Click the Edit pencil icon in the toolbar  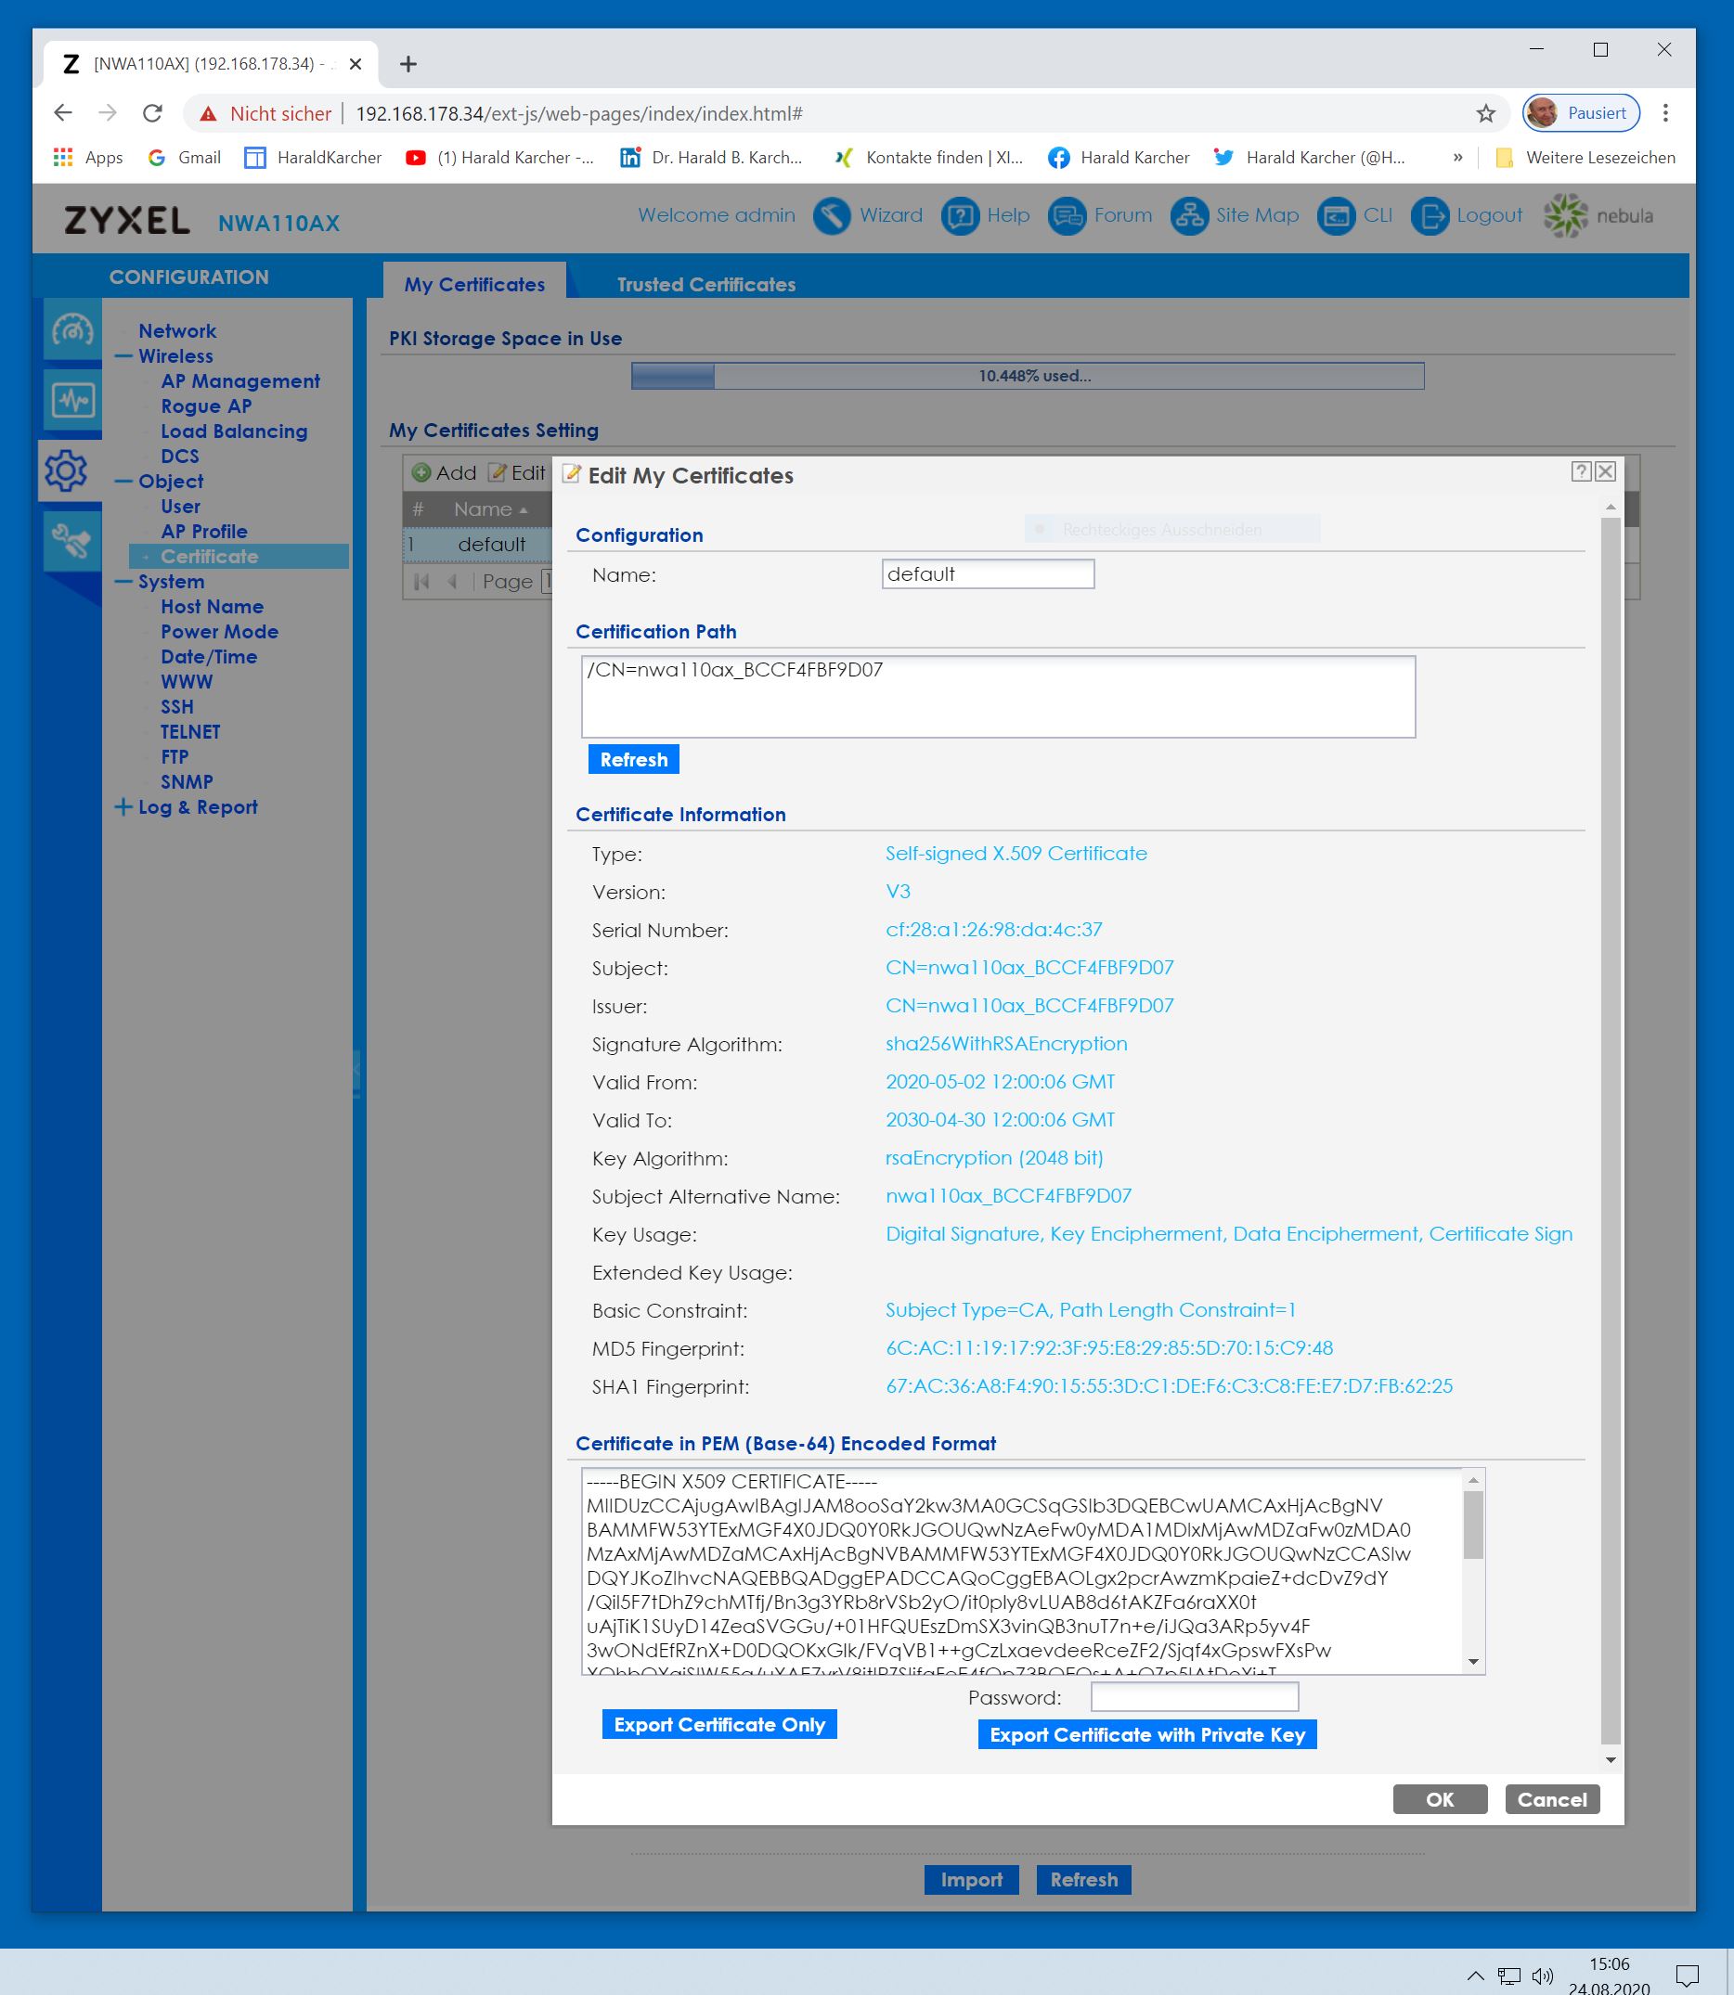pos(498,473)
